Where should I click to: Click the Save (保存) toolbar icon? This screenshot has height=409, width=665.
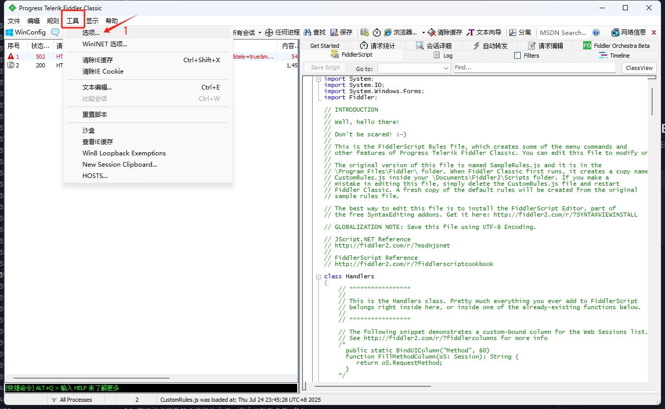pos(334,32)
